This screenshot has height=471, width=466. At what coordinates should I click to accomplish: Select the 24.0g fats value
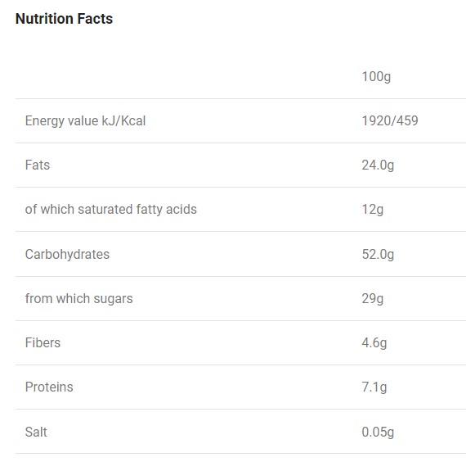(x=378, y=165)
